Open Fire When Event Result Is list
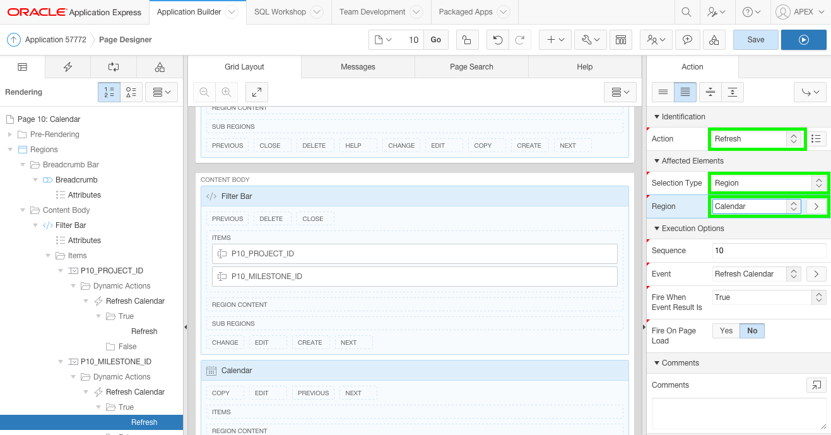 pyautogui.click(x=769, y=297)
